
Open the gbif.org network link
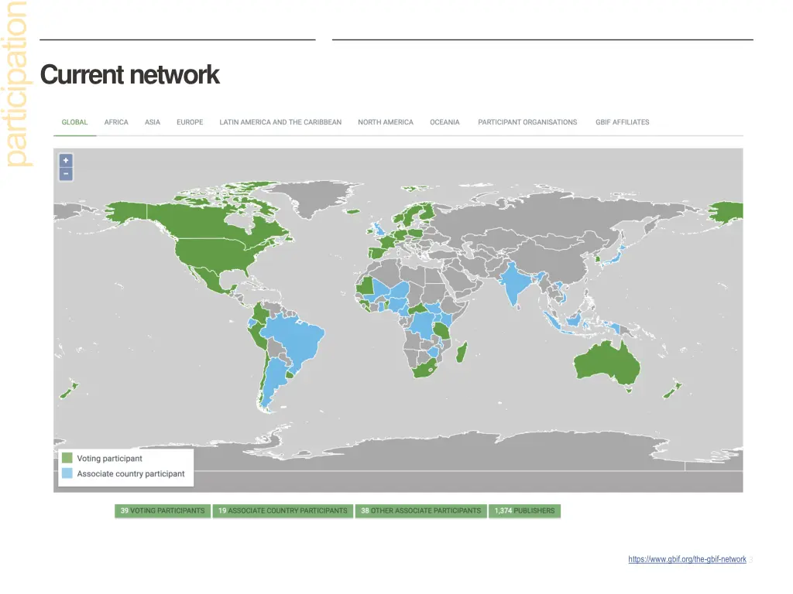[687, 559]
